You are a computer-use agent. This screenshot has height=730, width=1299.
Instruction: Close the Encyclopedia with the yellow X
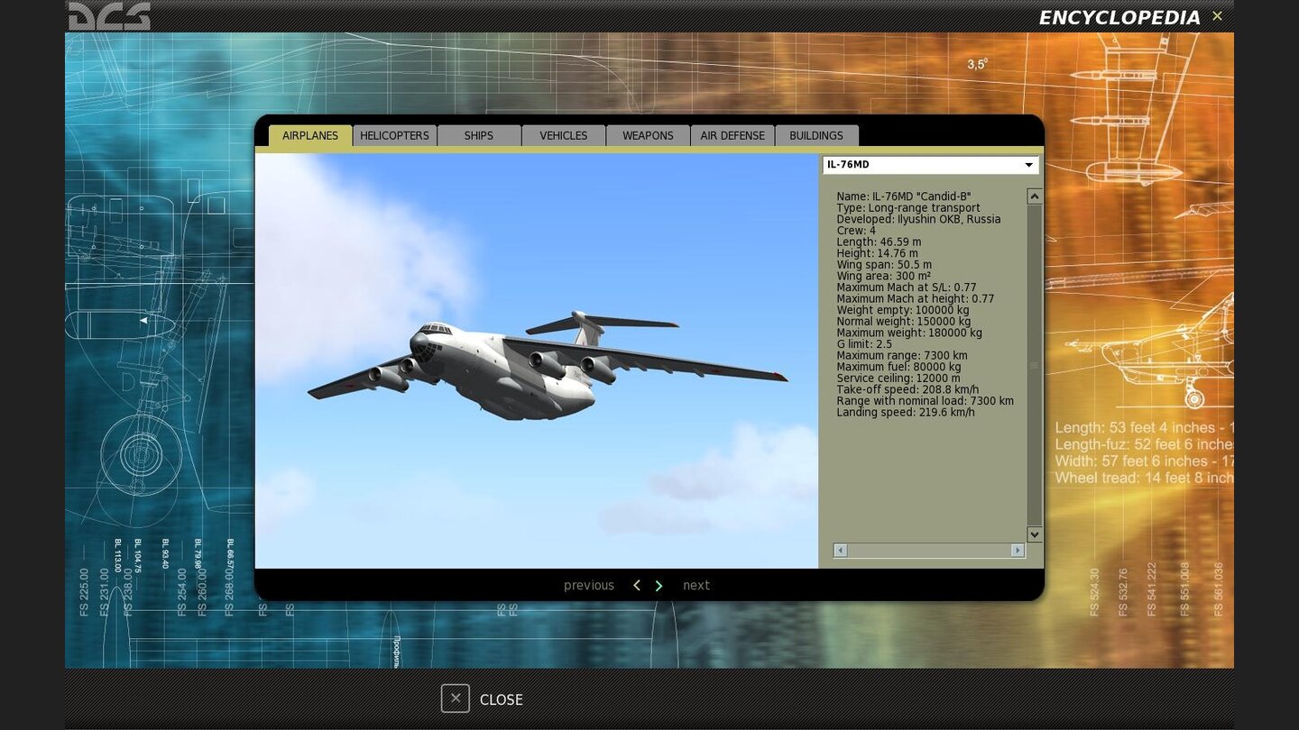click(1217, 16)
